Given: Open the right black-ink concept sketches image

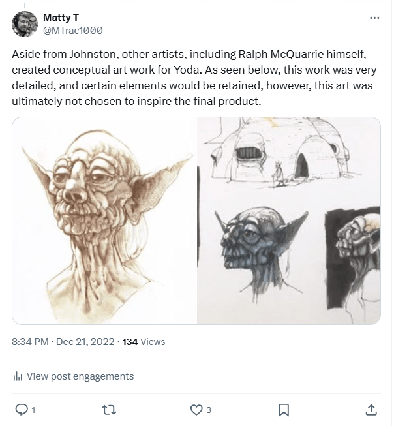Looking at the screenshot, I should tap(289, 221).
